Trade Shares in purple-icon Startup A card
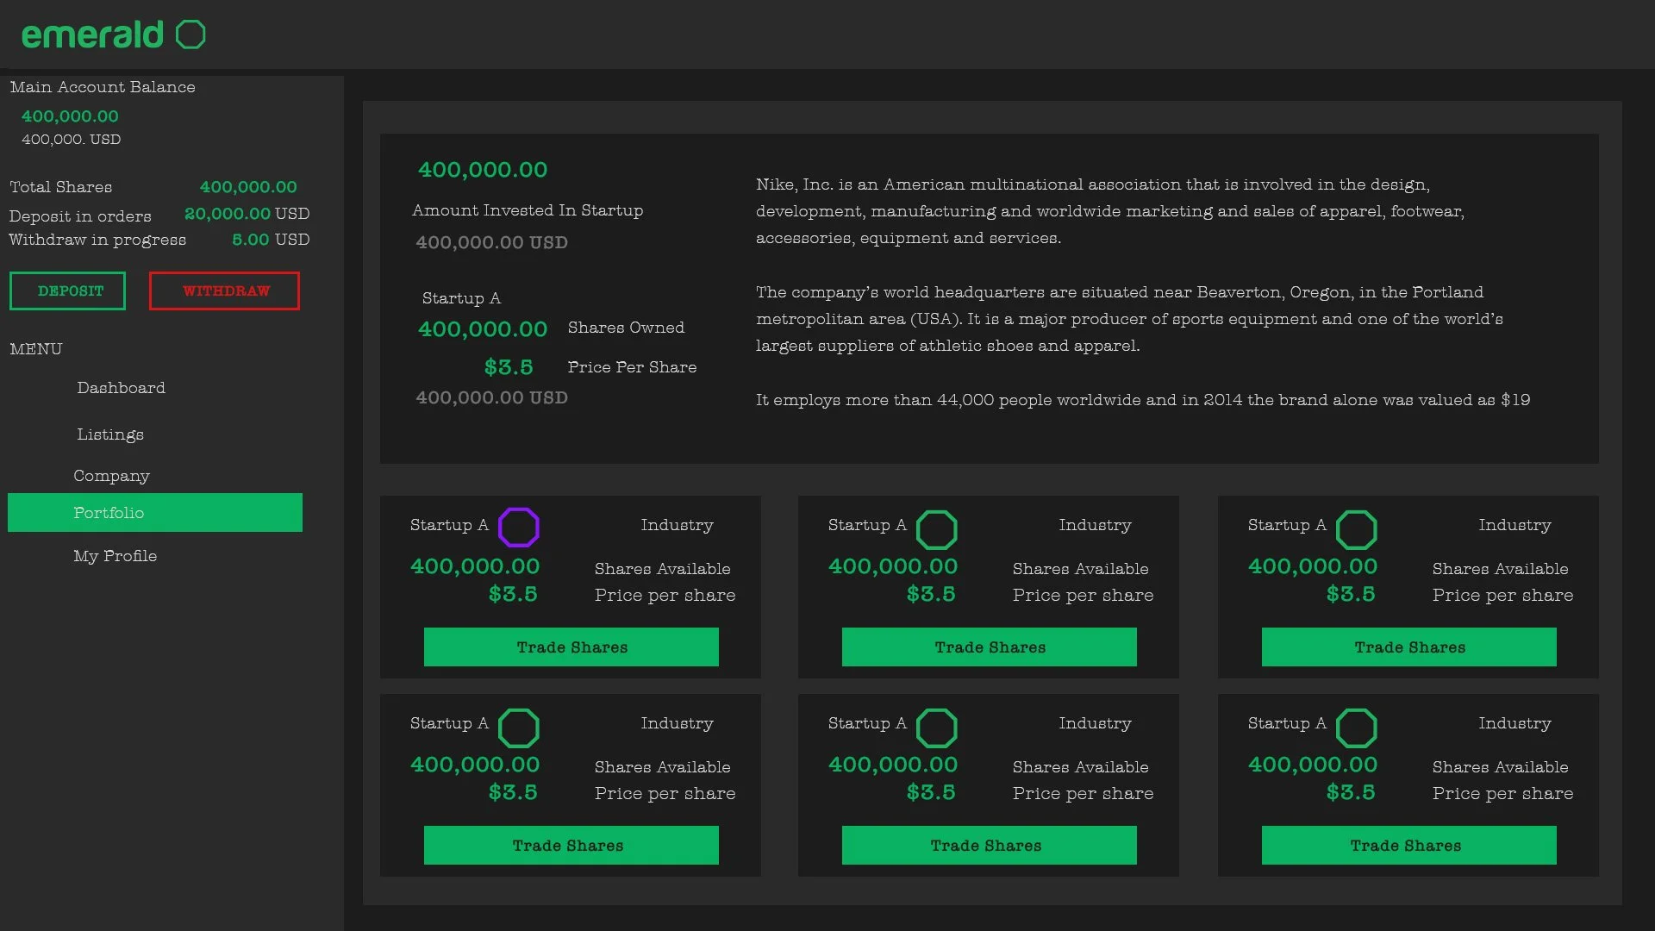Viewport: 1655px width, 931px height. [x=571, y=647]
